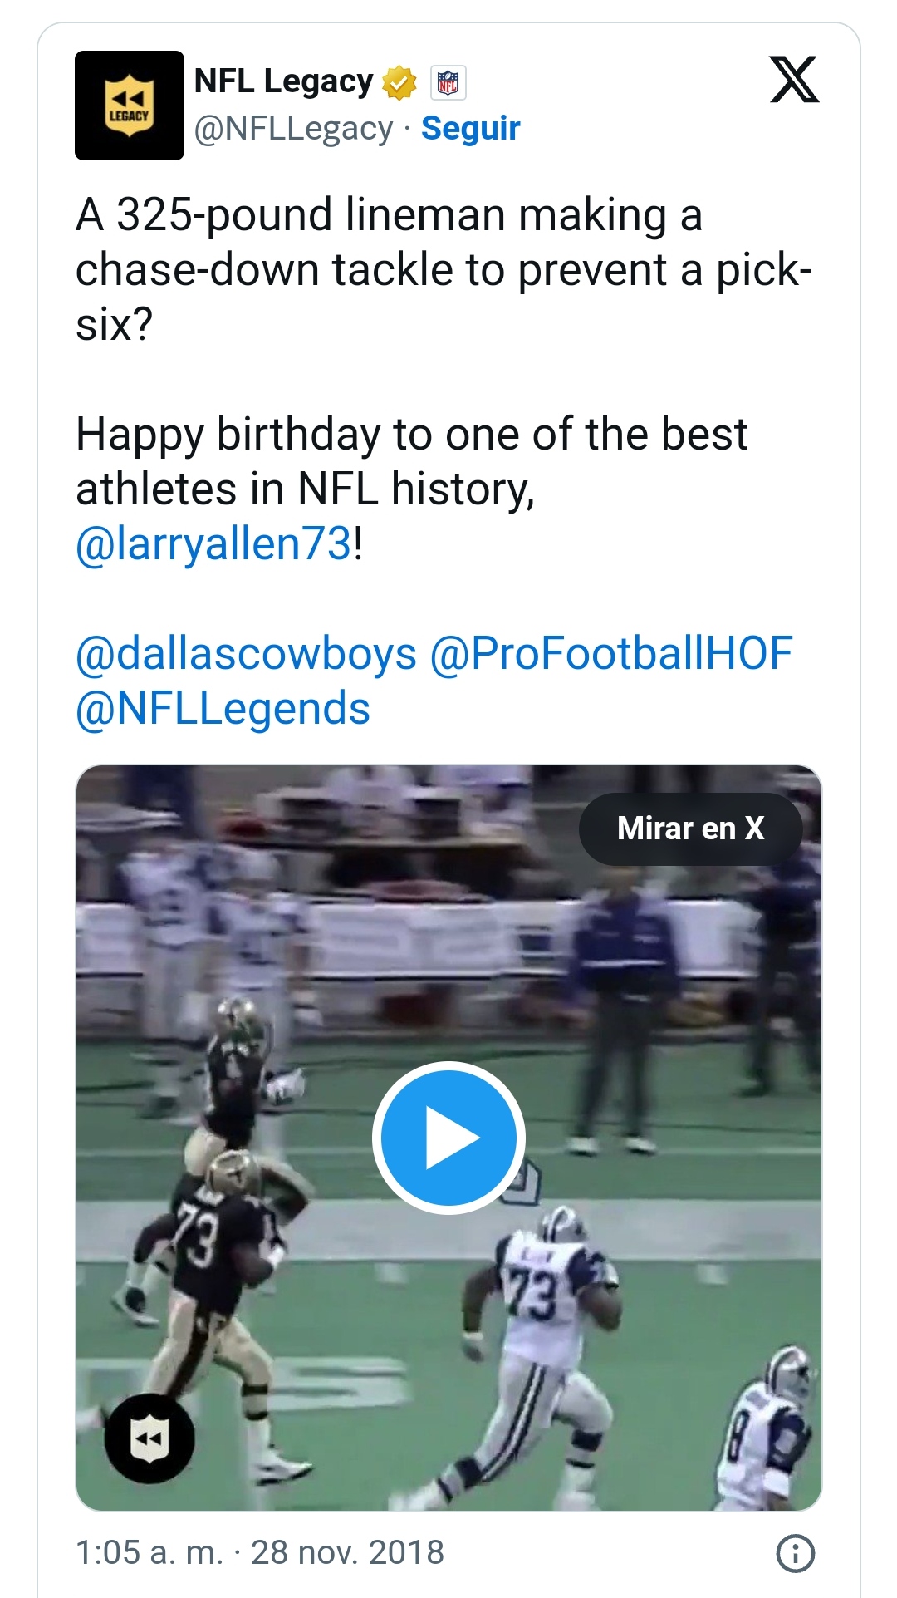Screen dimensions: 897x1598
Task: Click the gold verified badge
Action: pos(399,82)
